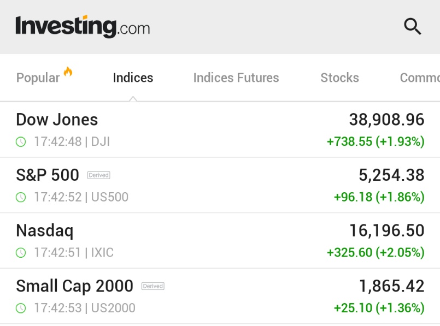
Task: Open the Small Cap 2000 index name
Action: (75, 287)
